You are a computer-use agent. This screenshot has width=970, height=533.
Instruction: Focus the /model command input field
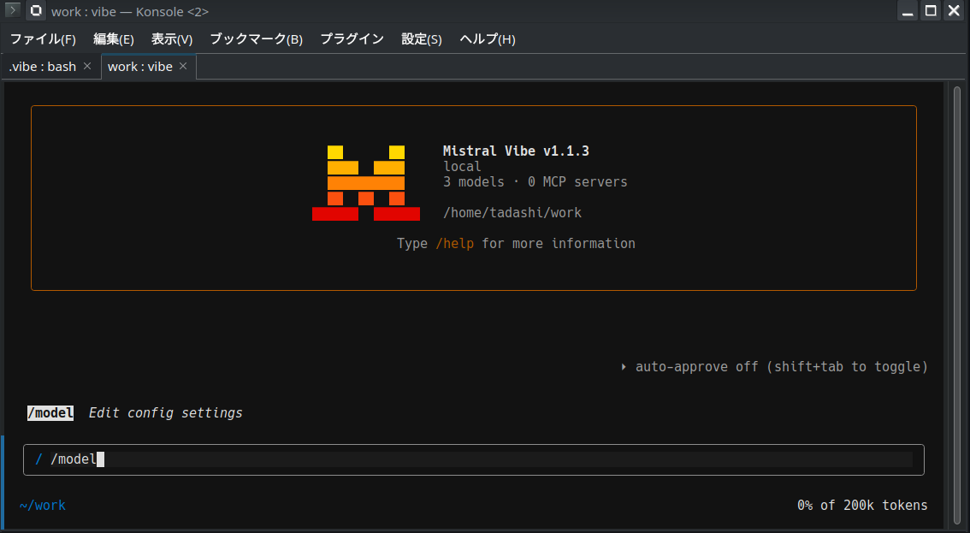point(474,459)
